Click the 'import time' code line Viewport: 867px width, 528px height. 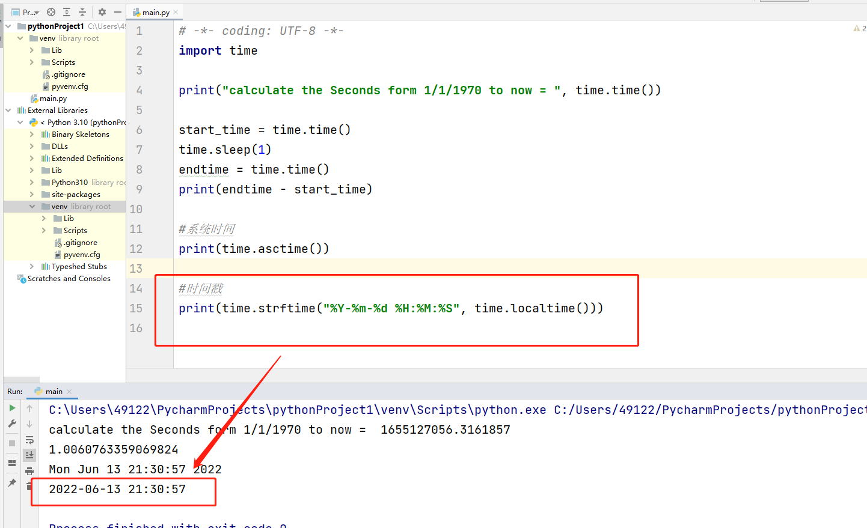pyautogui.click(x=218, y=50)
